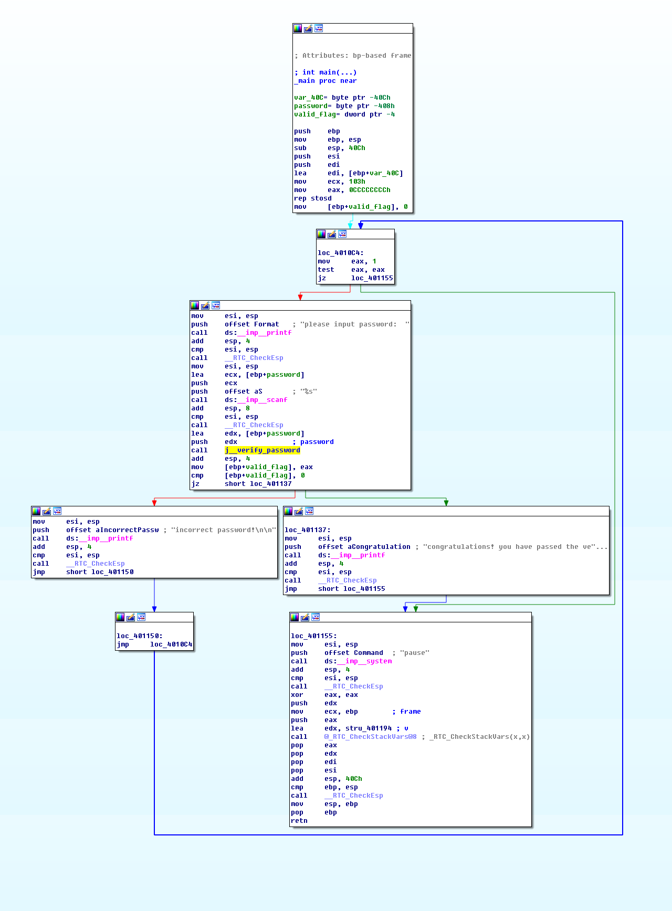Click the 'please input password' comment
The height and width of the screenshot is (911, 672).
tap(351, 324)
